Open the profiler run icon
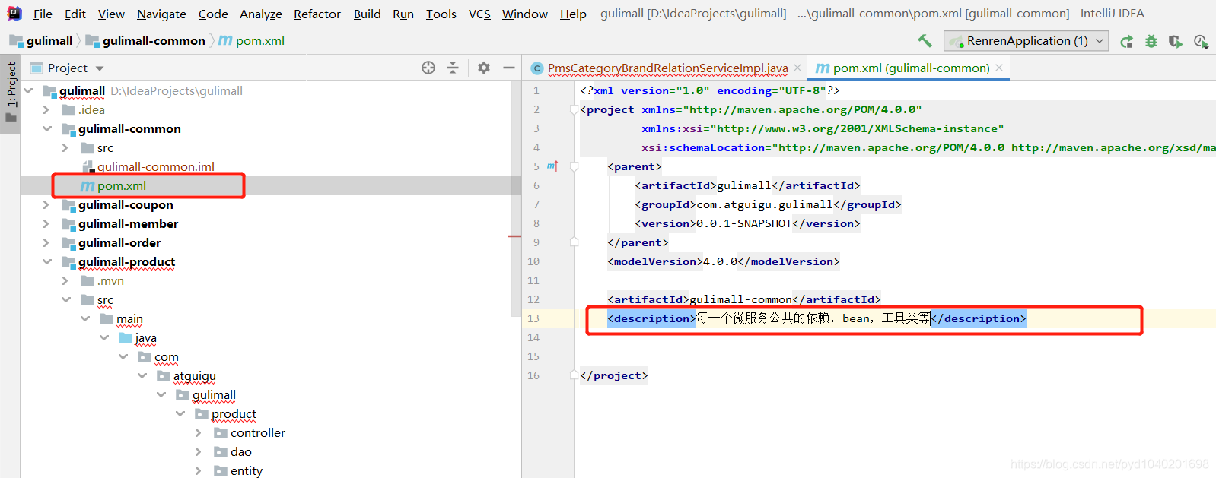Image resolution: width=1216 pixels, height=478 pixels. pos(1201,41)
